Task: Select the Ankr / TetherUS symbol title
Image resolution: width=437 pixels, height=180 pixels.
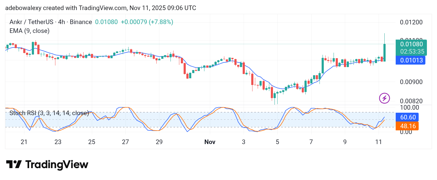Action: click(50, 22)
